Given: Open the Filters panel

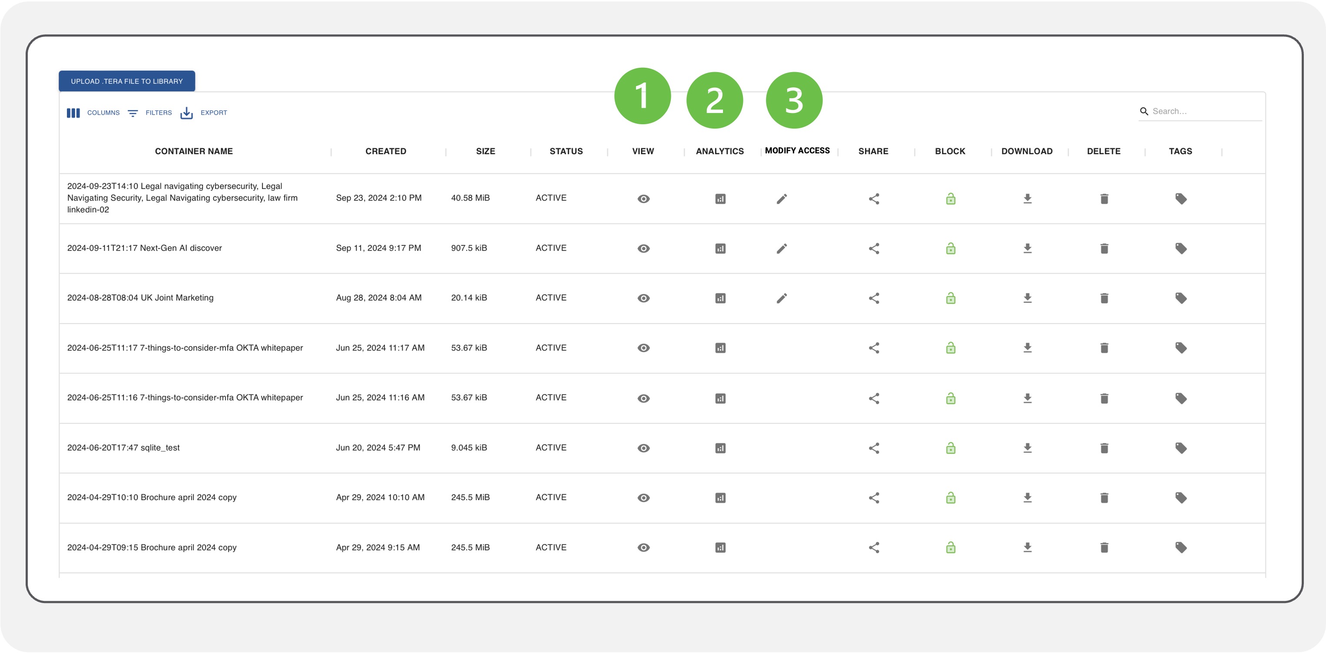Looking at the screenshot, I should click(150, 113).
